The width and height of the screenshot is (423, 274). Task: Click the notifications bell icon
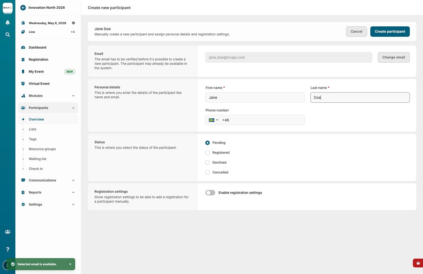[8, 23]
